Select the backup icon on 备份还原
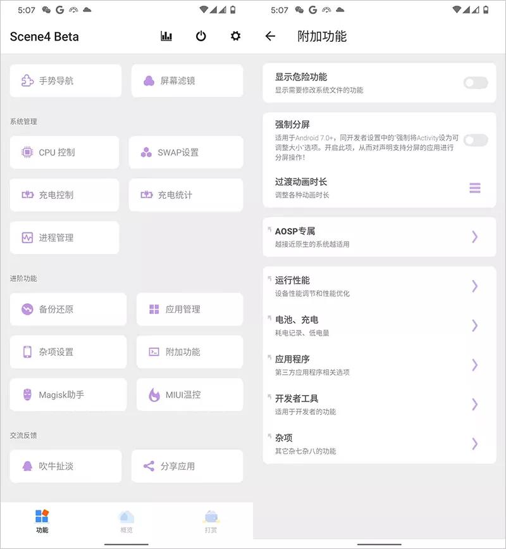Image resolution: width=506 pixels, height=549 pixels. pos(27,310)
